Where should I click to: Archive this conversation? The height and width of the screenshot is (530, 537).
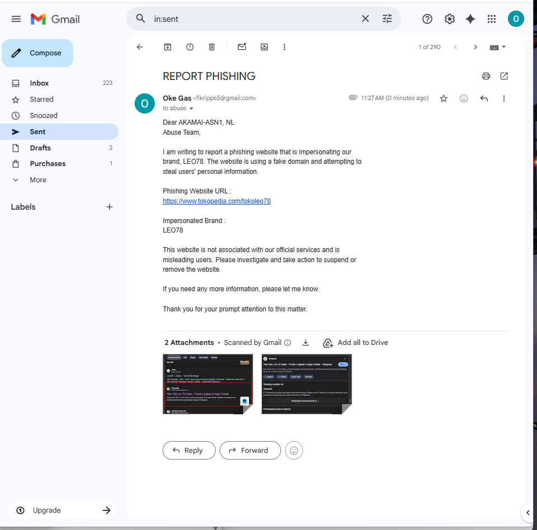(x=168, y=47)
